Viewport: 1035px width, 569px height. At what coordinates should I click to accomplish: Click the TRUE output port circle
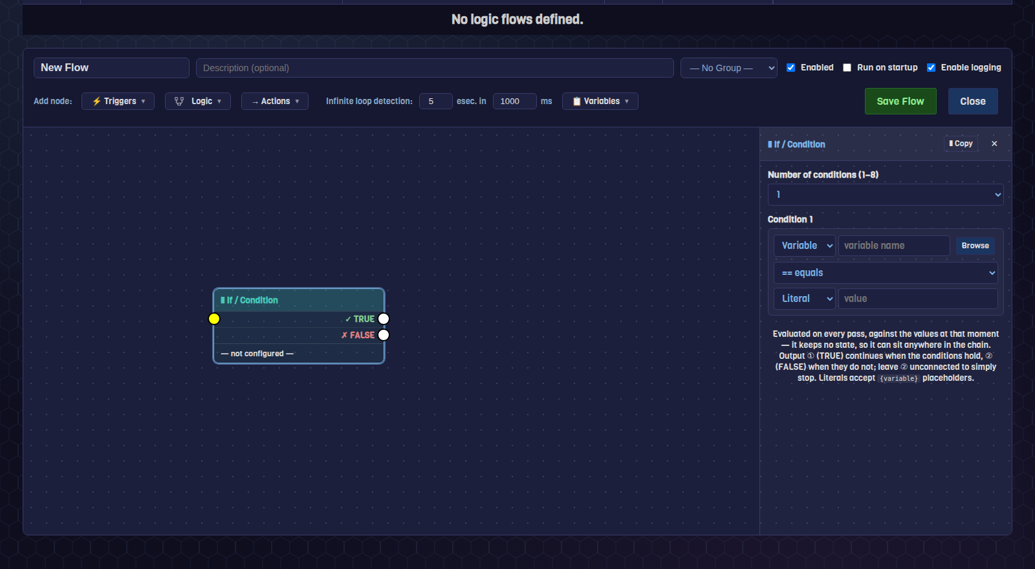click(384, 319)
